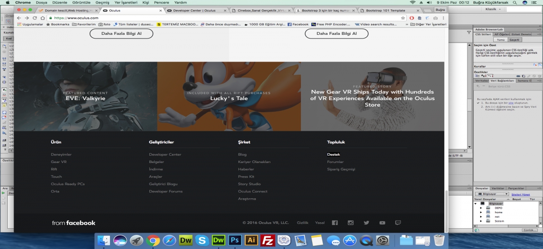543x249 pixels.
Task: Expand the home folder in the file tree
Action: point(481,212)
